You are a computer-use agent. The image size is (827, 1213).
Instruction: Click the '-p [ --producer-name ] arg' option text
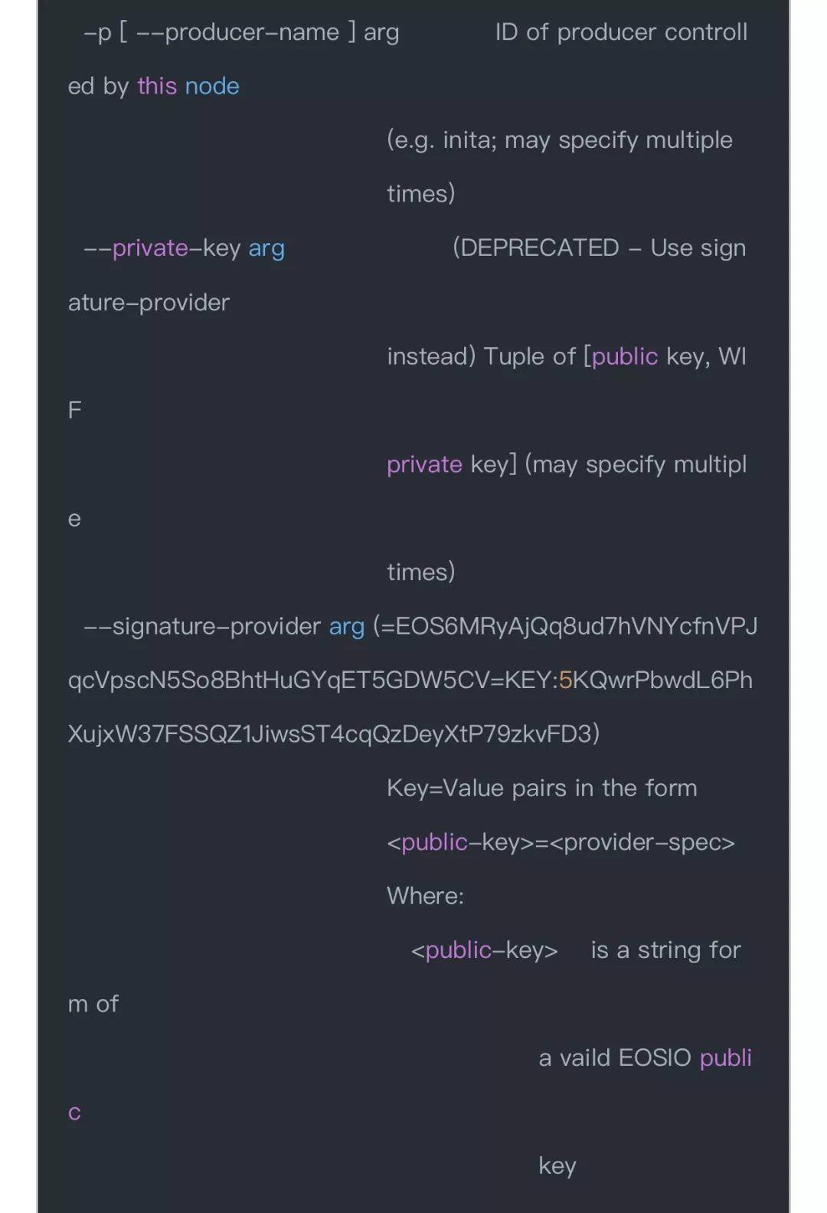click(241, 33)
